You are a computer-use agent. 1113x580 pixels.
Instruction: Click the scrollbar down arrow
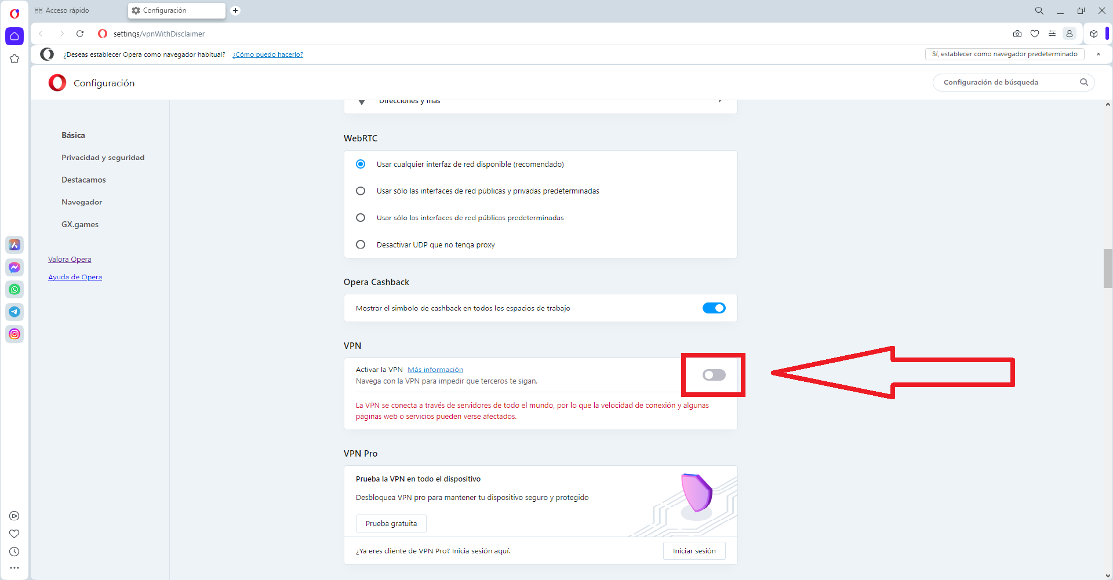(x=1108, y=576)
